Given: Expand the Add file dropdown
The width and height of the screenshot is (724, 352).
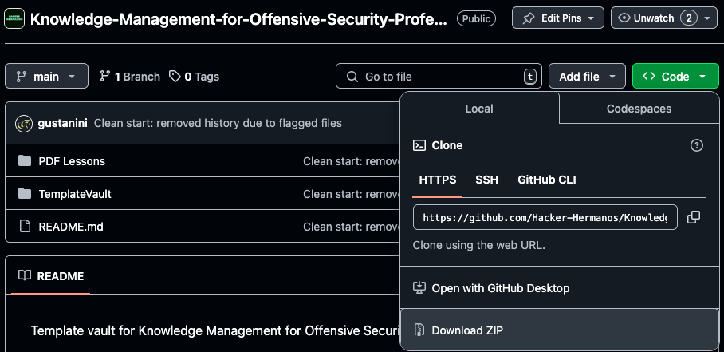Looking at the screenshot, I should pos(587,76).
